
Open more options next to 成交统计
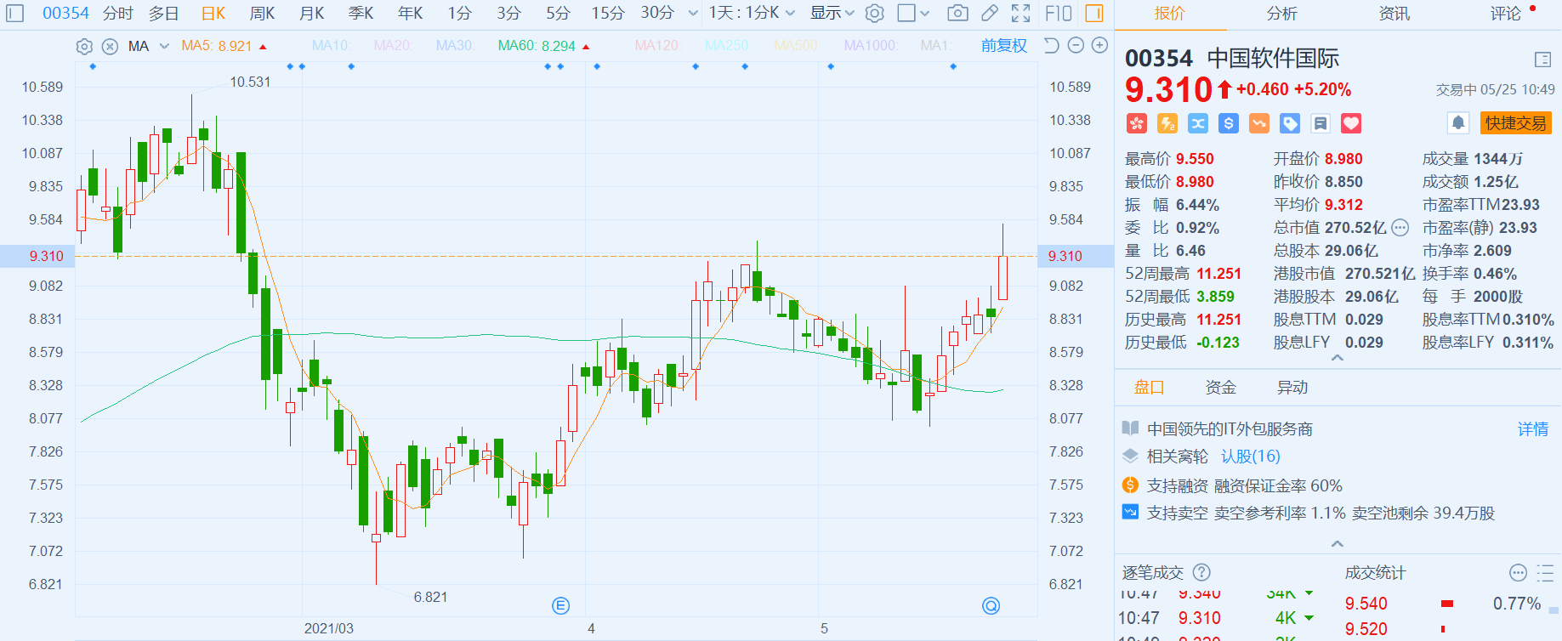coord(1518,573)
